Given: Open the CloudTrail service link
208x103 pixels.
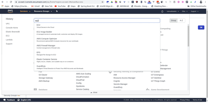Looking at the screenshot, I should [x=80, y=80].
